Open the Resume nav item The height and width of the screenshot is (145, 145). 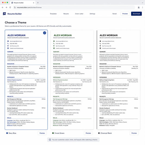tap(66, 14)
